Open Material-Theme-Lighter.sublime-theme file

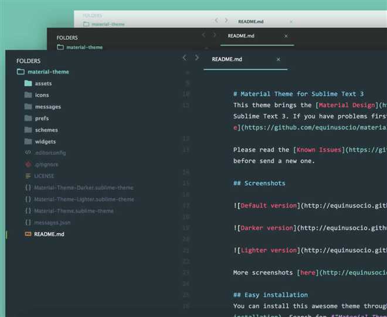tap(84, 199)
